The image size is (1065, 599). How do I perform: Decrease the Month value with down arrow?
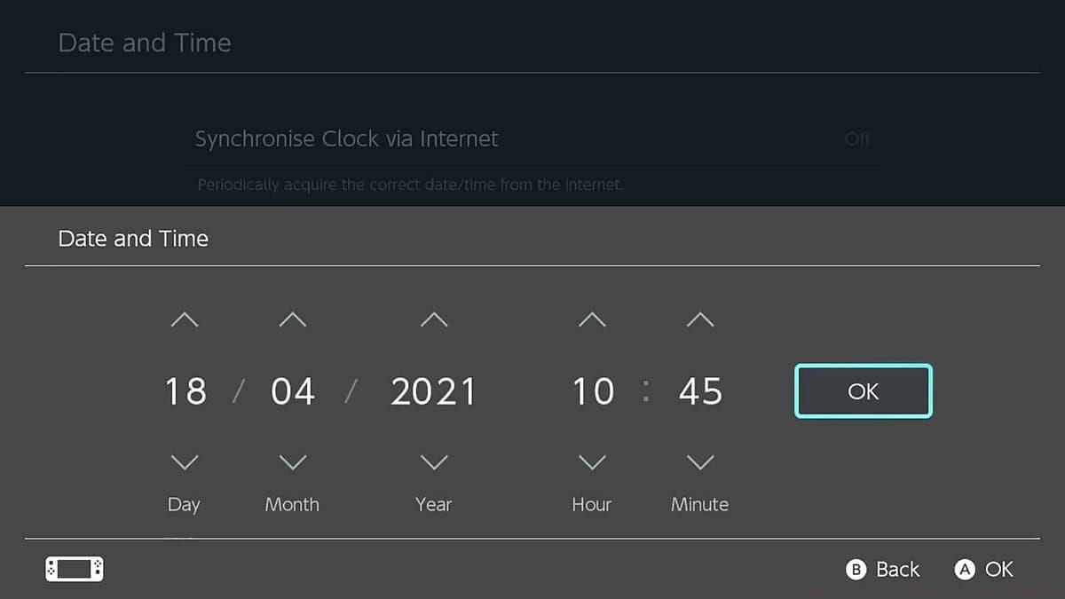point(292,462)
